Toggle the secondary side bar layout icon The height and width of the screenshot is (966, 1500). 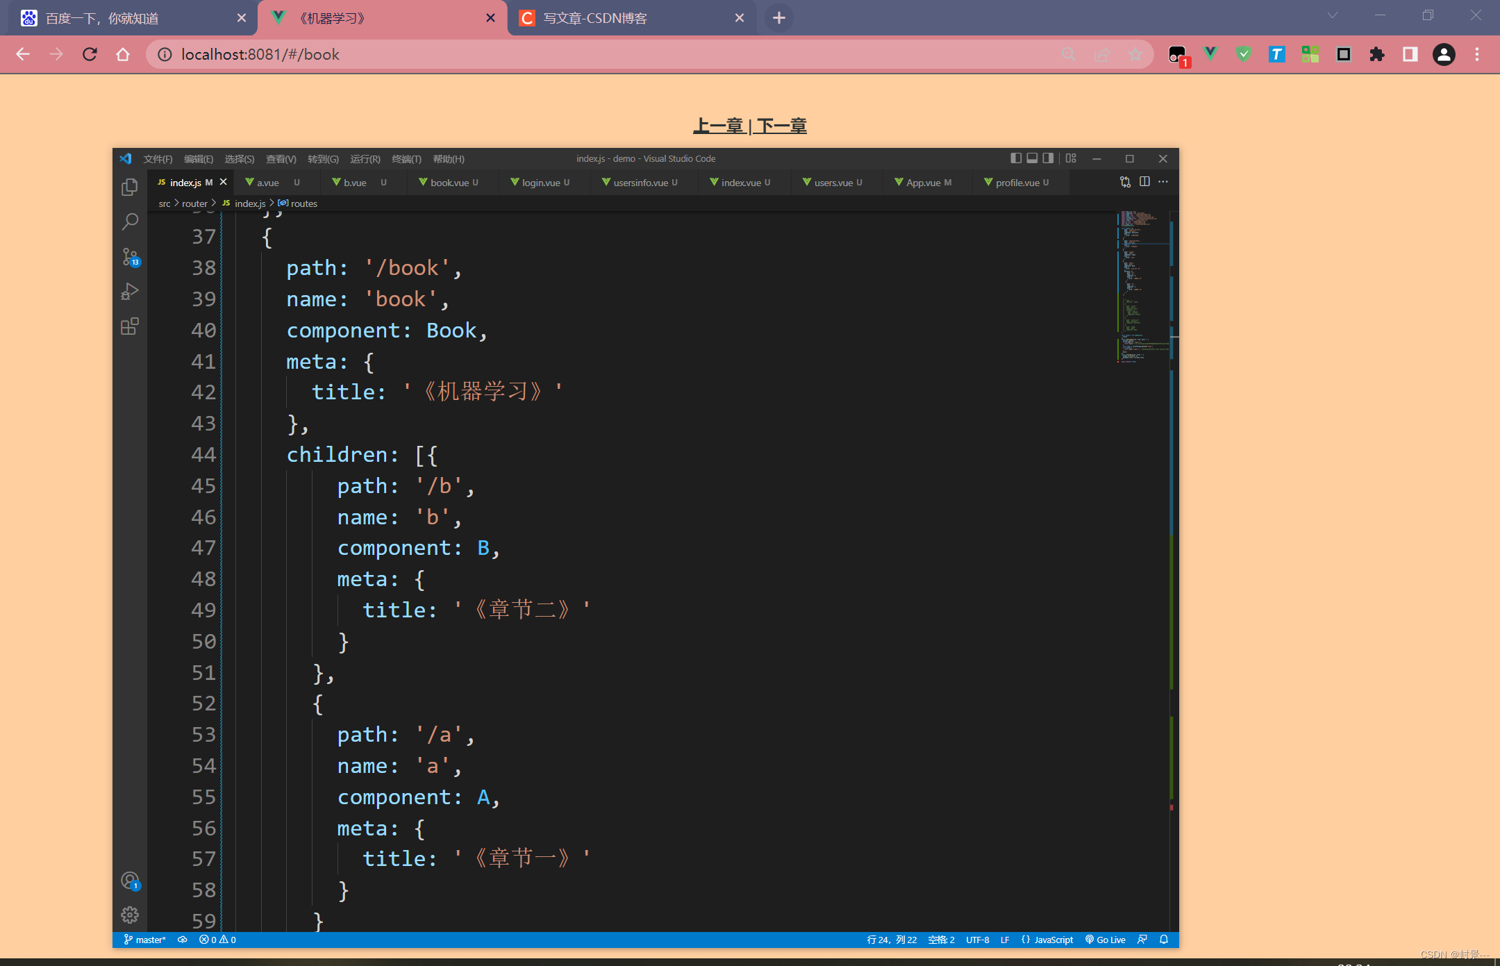click(1048, 158)
